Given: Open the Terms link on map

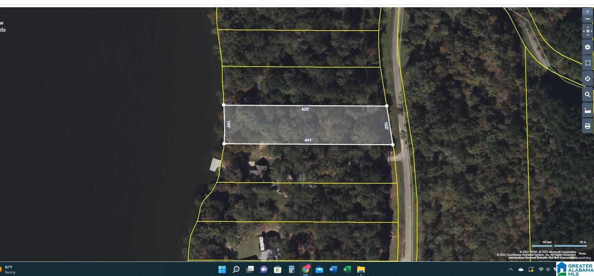Looking at the screenshot, I should [x=582, y=254].
